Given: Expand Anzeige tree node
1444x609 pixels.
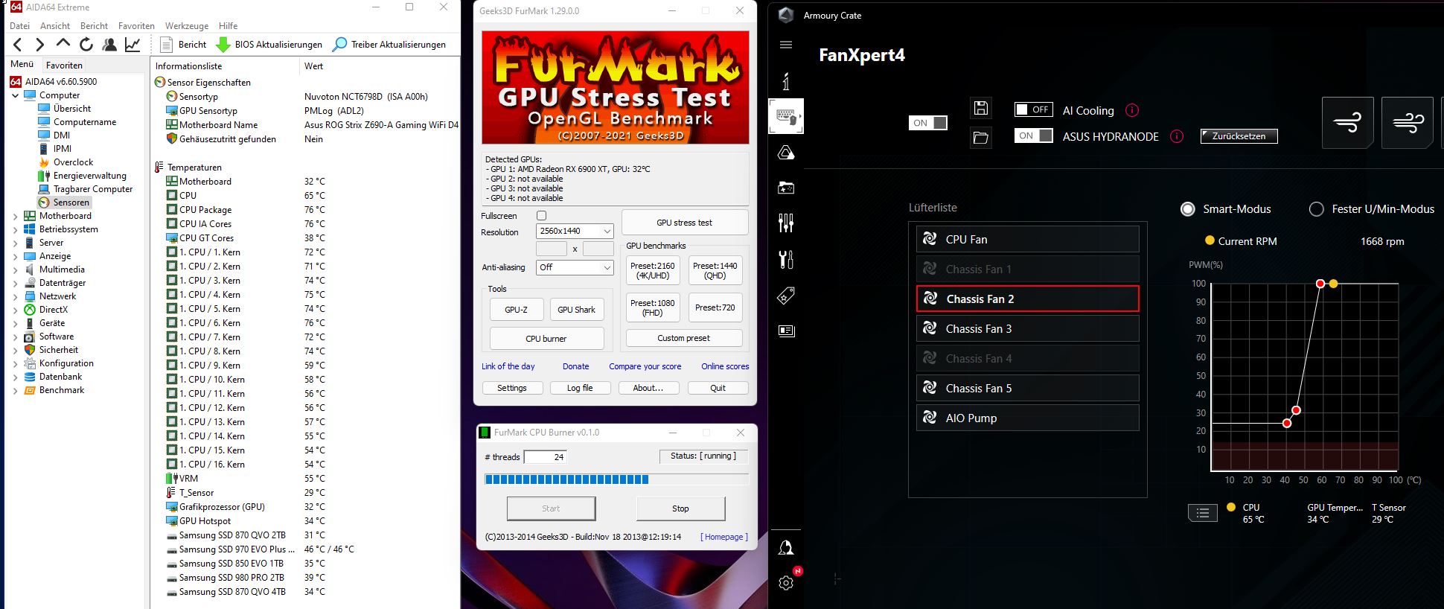Looking at the screenshot, I should click(x=16, y=256).
